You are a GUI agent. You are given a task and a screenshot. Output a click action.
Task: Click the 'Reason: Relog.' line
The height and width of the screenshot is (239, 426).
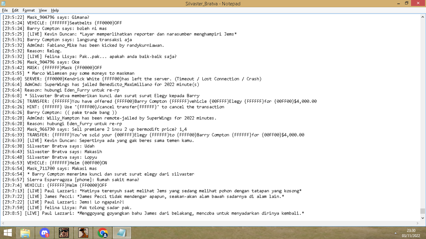tap(32, 51)
